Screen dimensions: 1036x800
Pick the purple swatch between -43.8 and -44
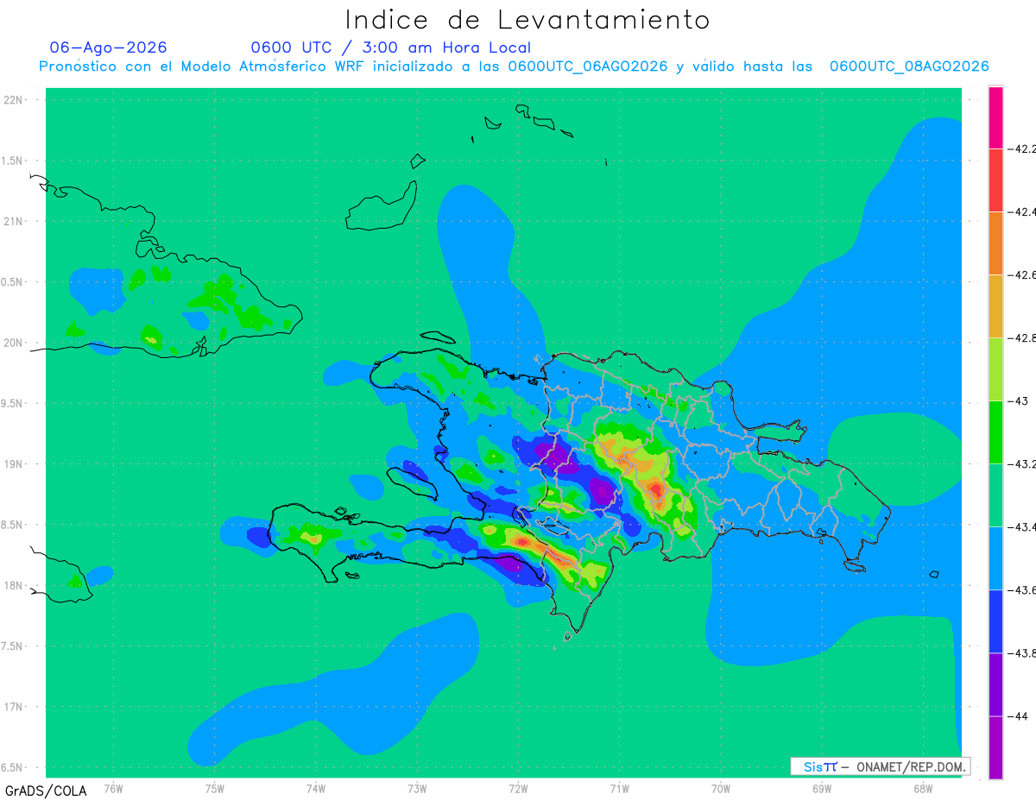point(995,684)
